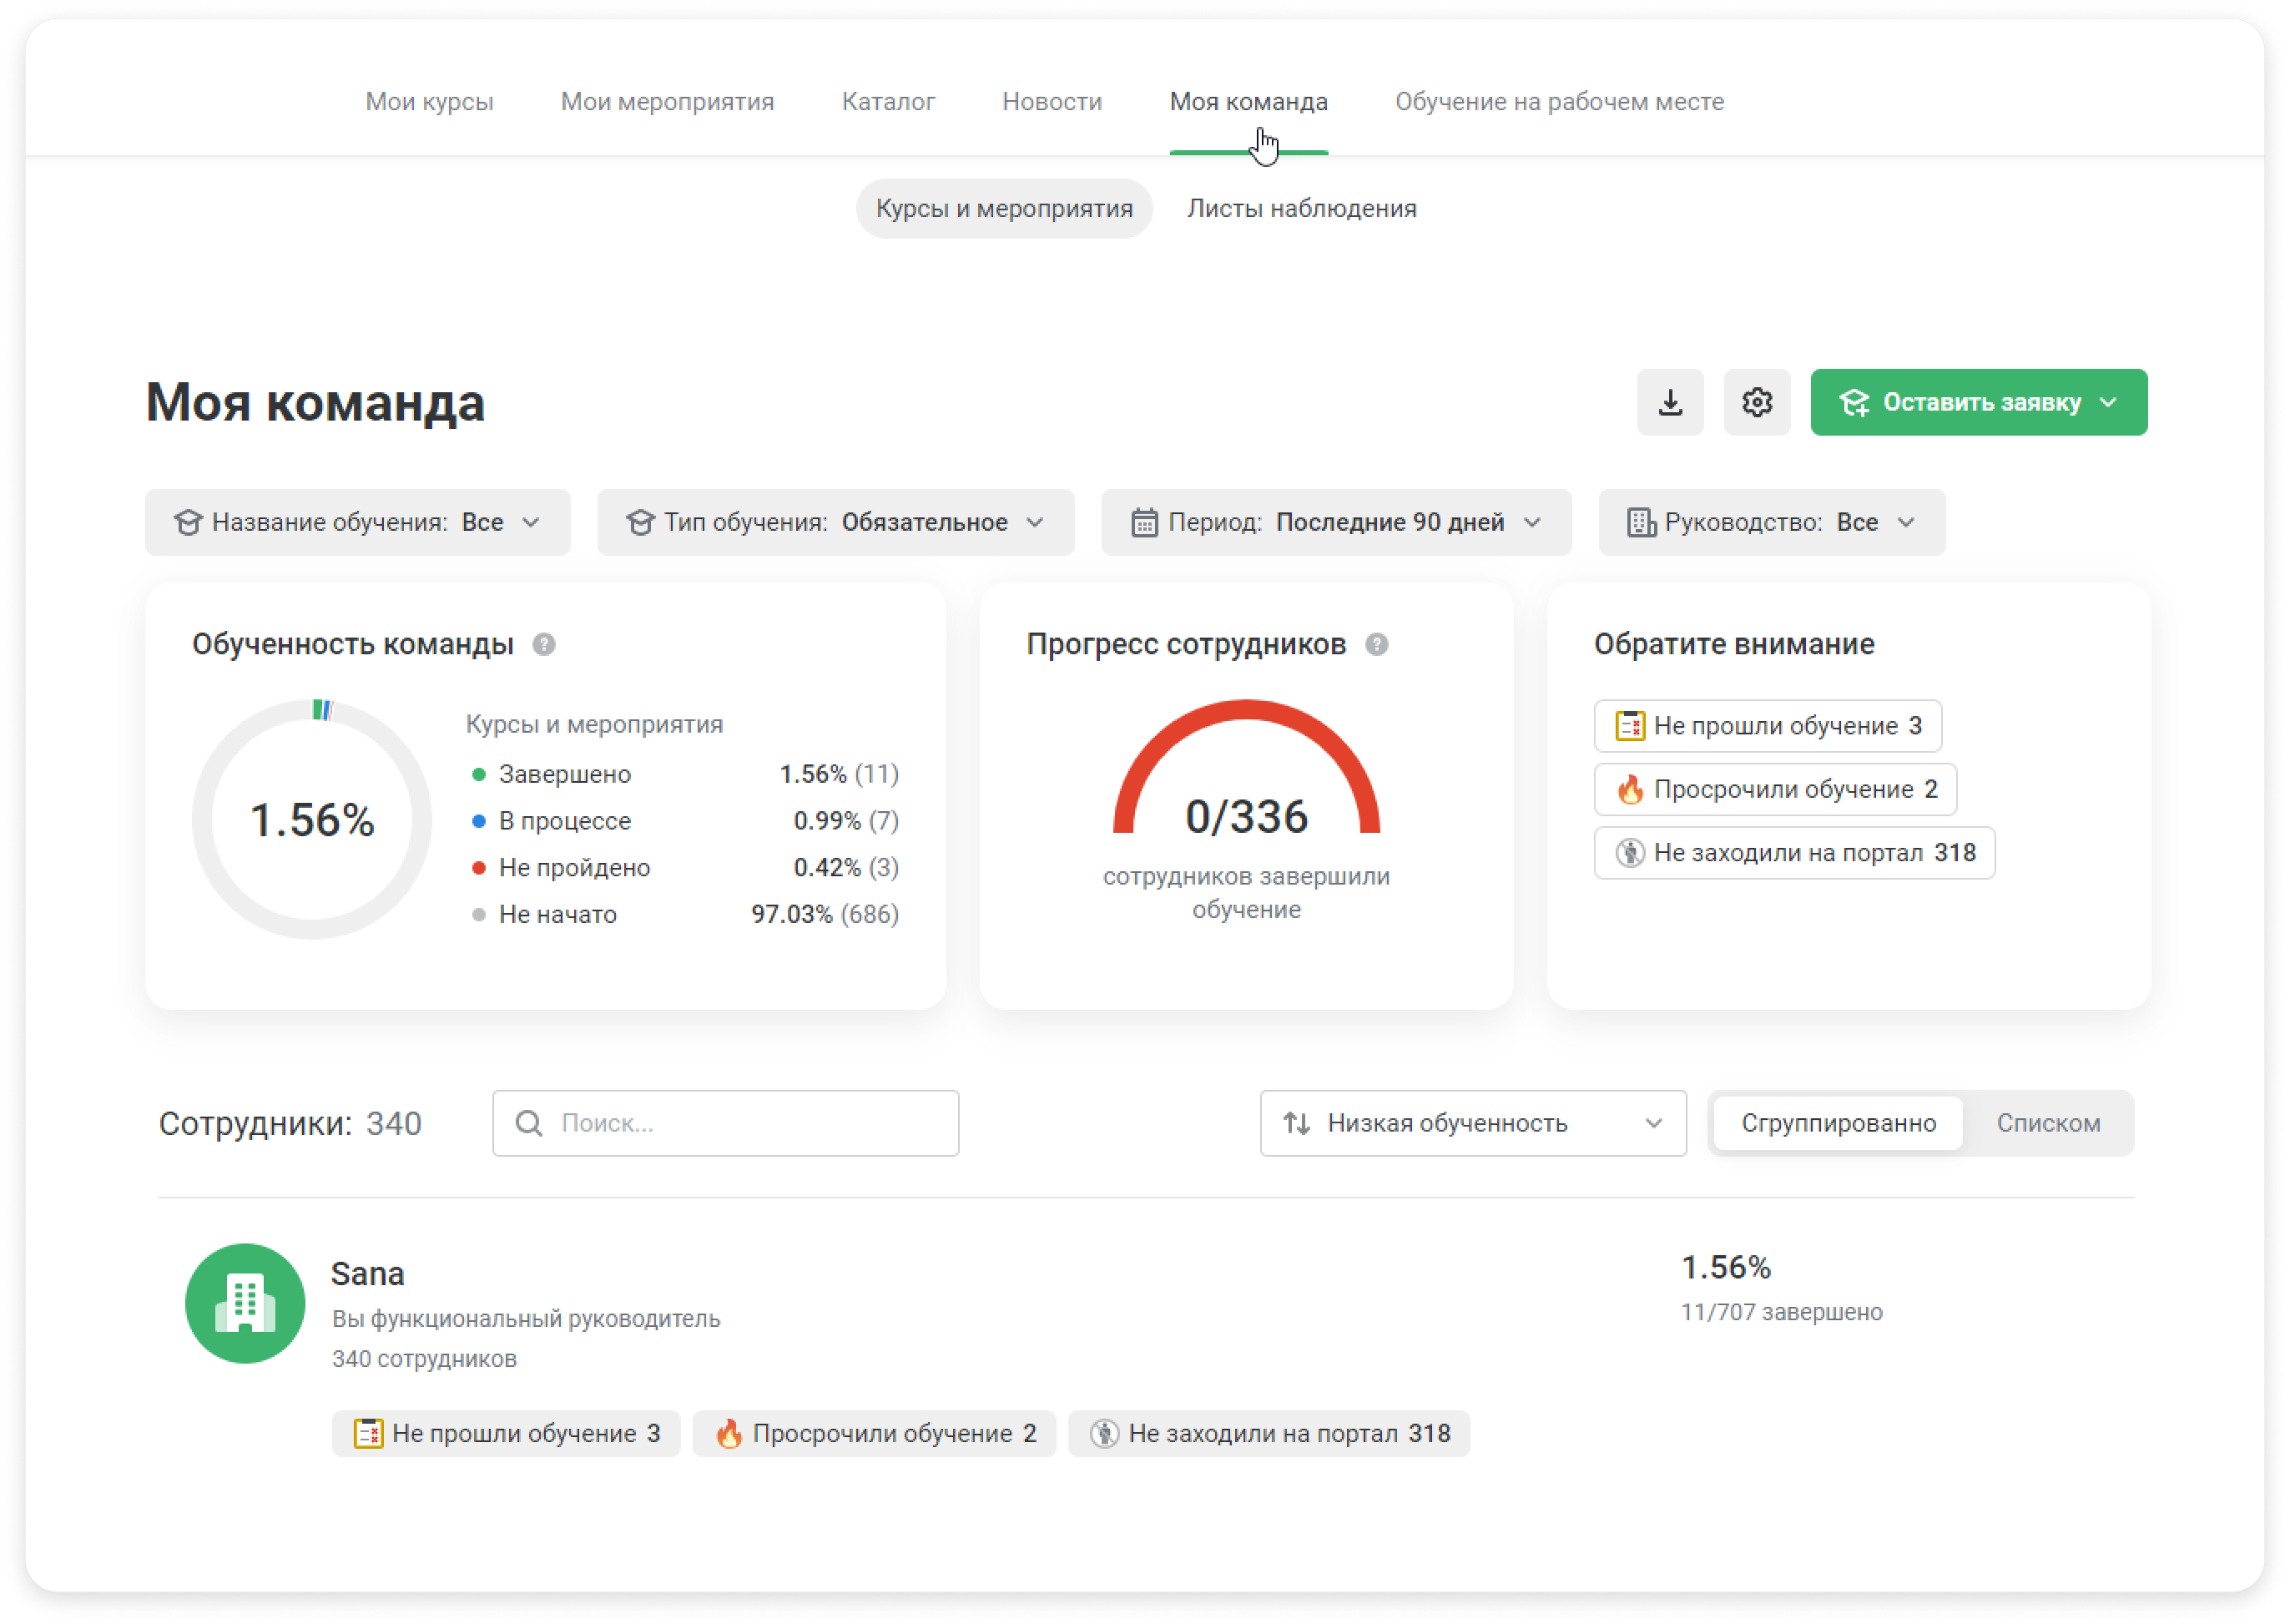2290x1624 pixels.
Task: Click the download report icon button
Action: point(1670,402)
